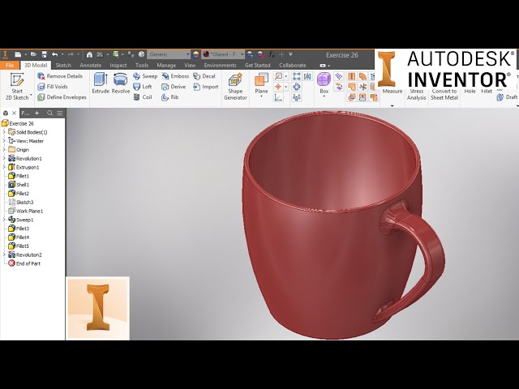
Task: Start a new 2D Sketch
Action: 17,86
